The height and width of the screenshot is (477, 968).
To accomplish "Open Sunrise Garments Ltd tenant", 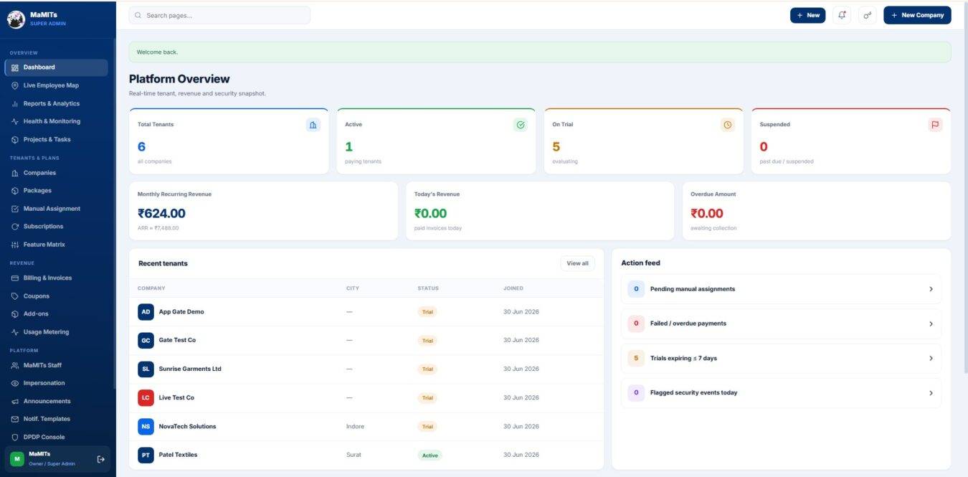I will tap(190, 369).
